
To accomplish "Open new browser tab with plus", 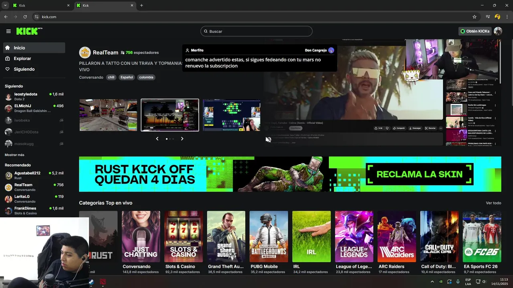I will pos(141,6).
